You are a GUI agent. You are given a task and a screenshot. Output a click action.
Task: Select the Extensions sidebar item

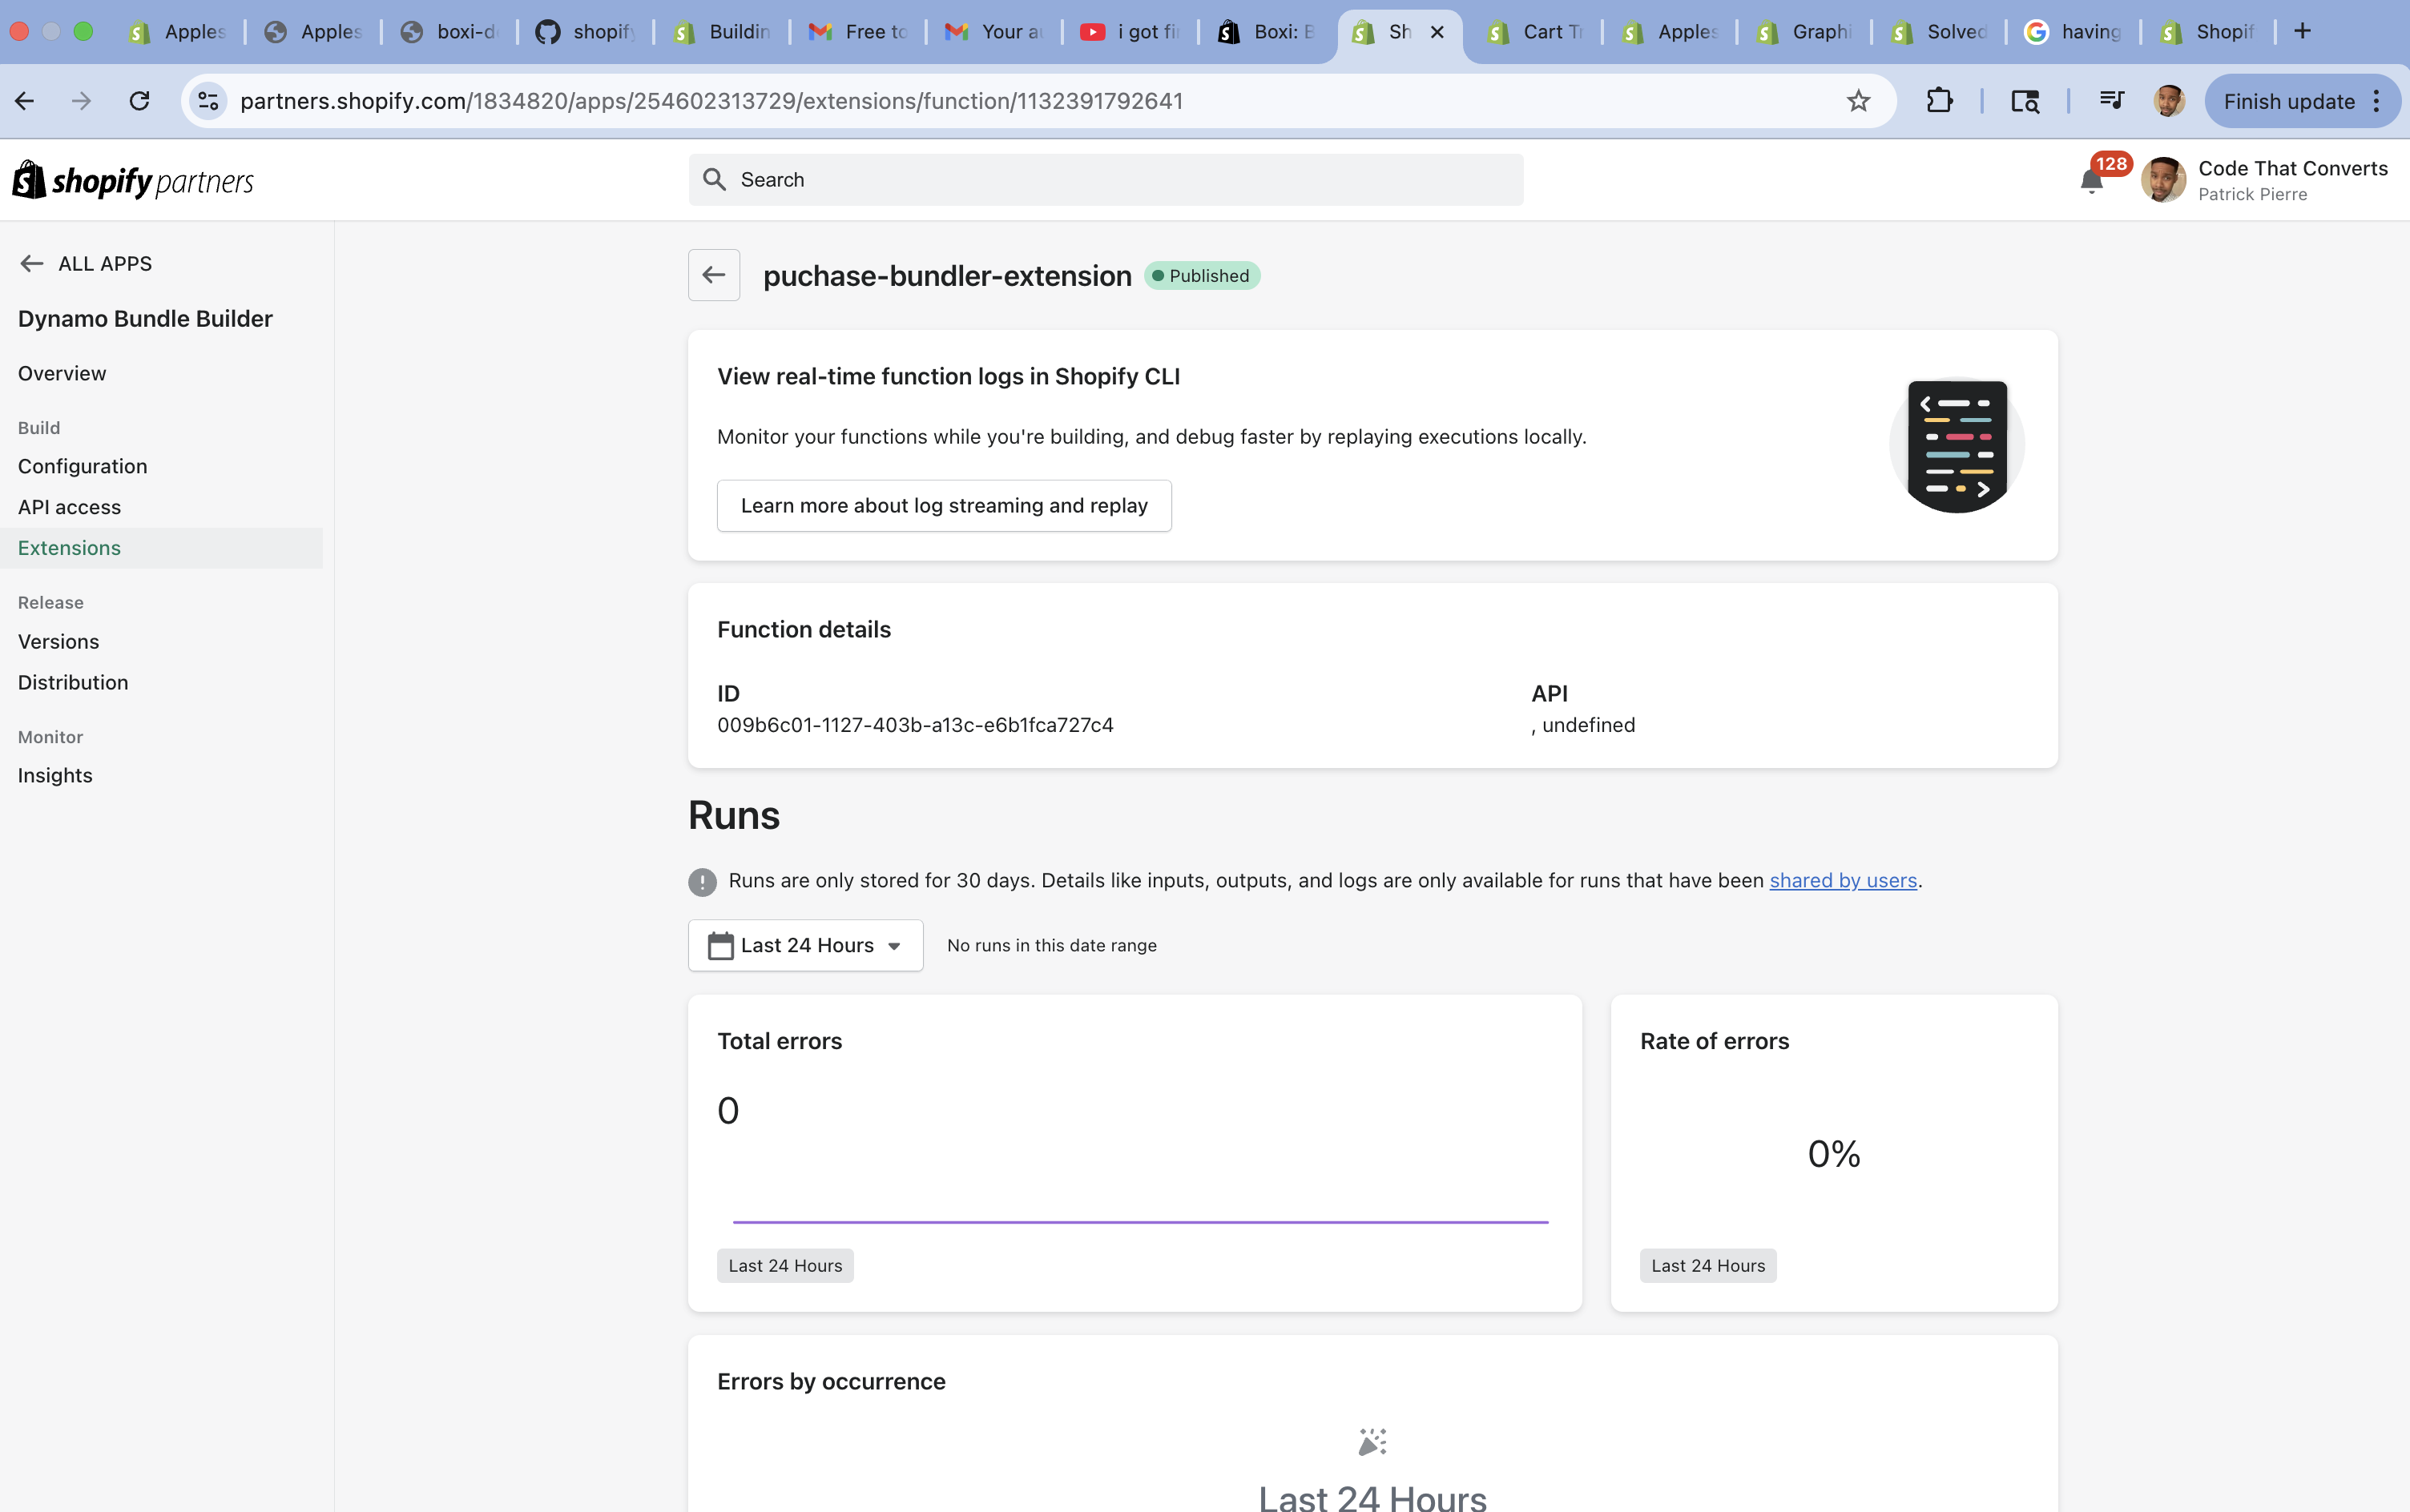point(161,548)
